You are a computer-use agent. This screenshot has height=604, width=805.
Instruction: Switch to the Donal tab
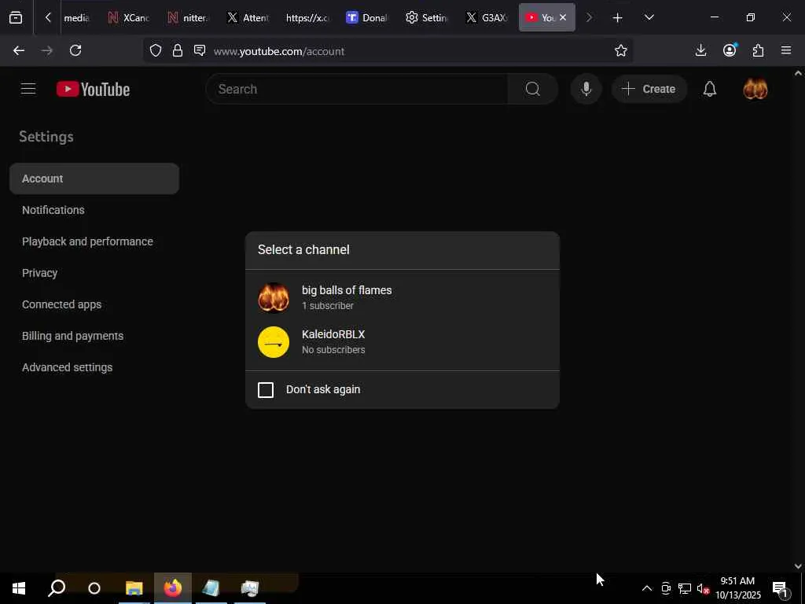pos(367,17)
